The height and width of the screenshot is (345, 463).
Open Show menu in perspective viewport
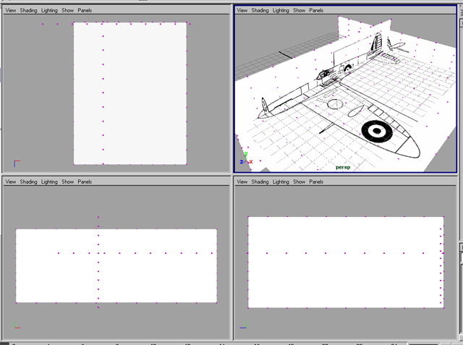point(299,10)
